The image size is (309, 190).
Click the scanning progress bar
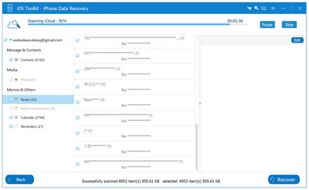coord(138,24)
